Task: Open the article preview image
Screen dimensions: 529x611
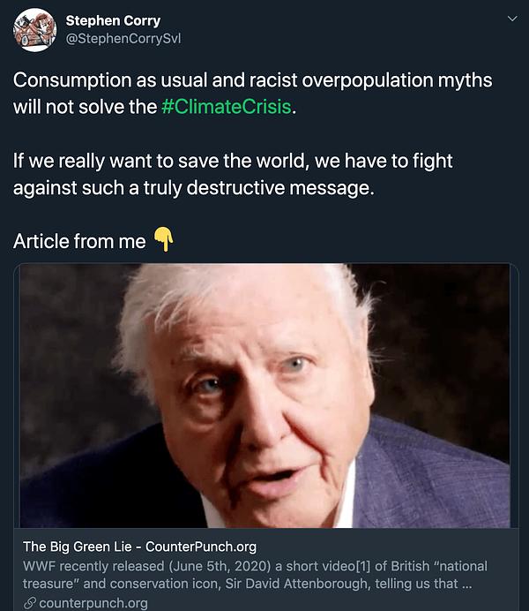Action: [264, 396]
